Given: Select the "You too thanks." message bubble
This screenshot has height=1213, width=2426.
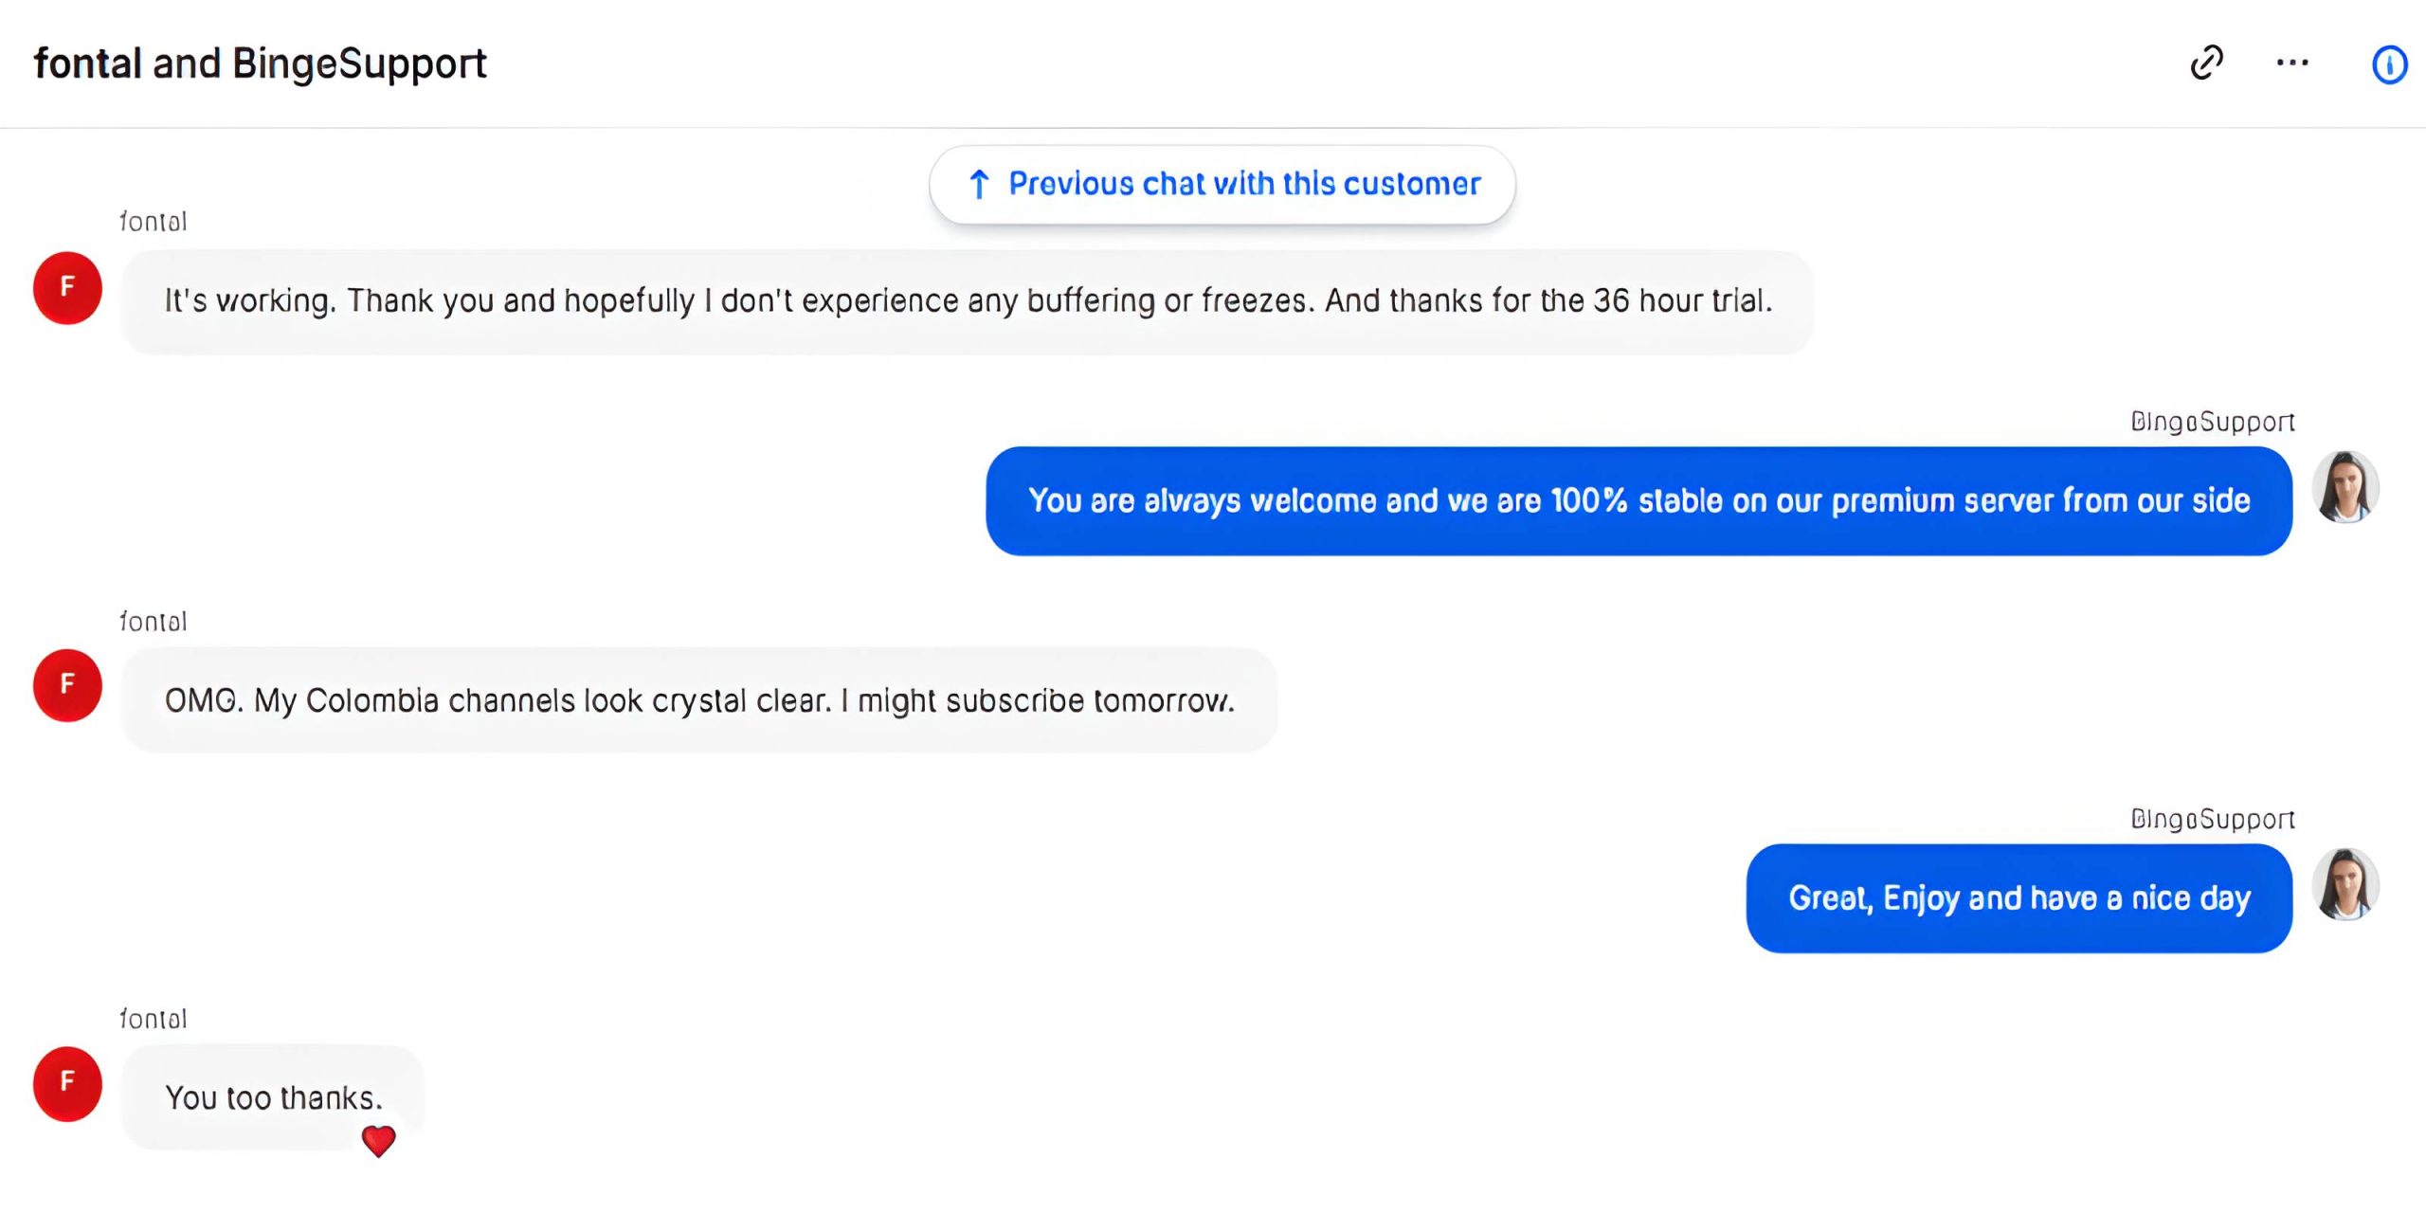Looking at the screenshot, I should (x=272, y=1097).
